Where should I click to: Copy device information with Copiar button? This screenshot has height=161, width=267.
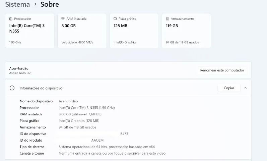click(x=229, y=88)
